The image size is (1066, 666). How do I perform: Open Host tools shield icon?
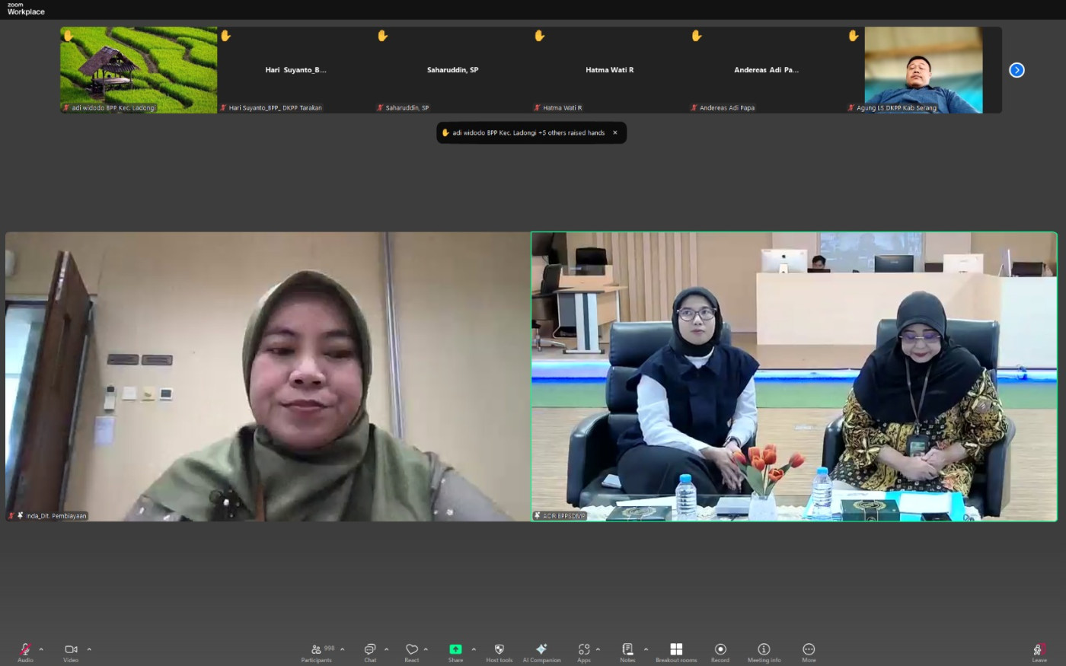(x=499, y=650)
